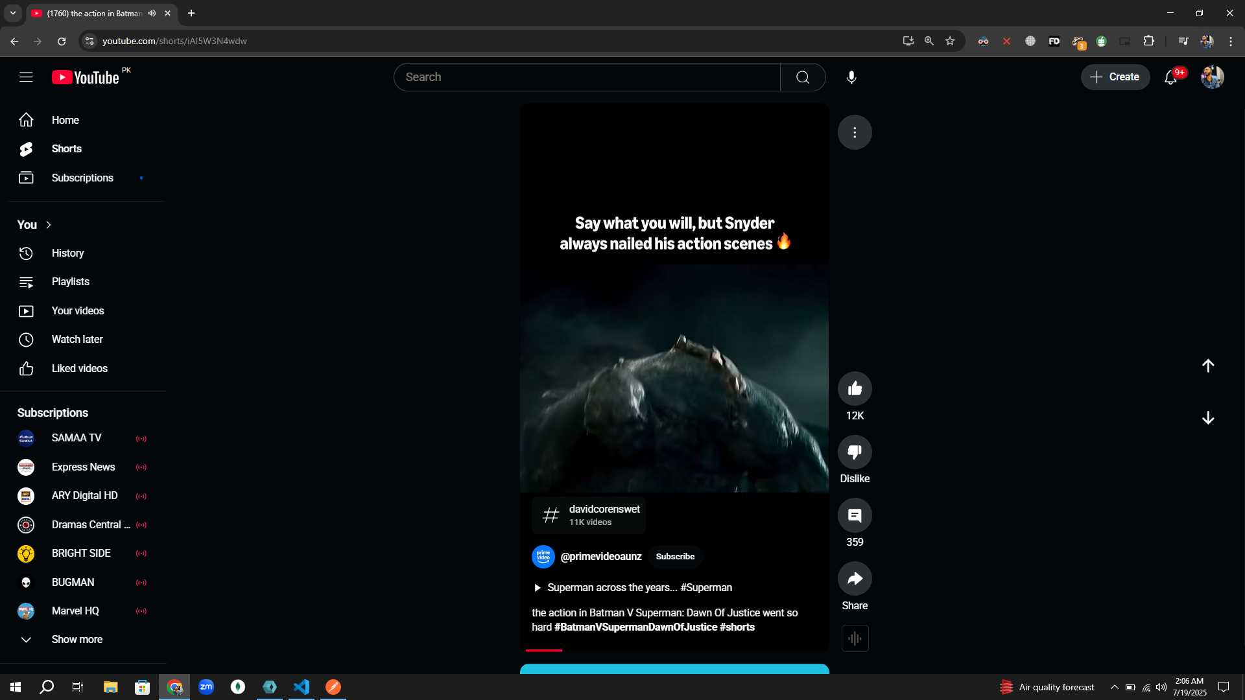Click the #shorts hashtag
The width and height of the screenshot is (1245, 700).
point(737,627)
